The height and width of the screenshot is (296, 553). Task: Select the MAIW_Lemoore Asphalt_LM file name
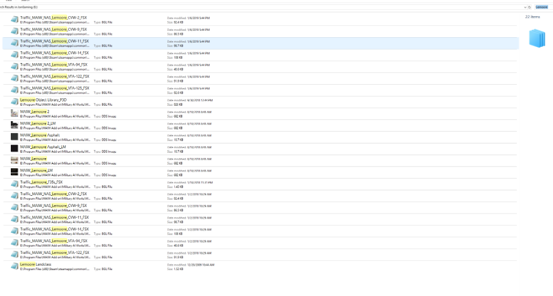[43, 146]
